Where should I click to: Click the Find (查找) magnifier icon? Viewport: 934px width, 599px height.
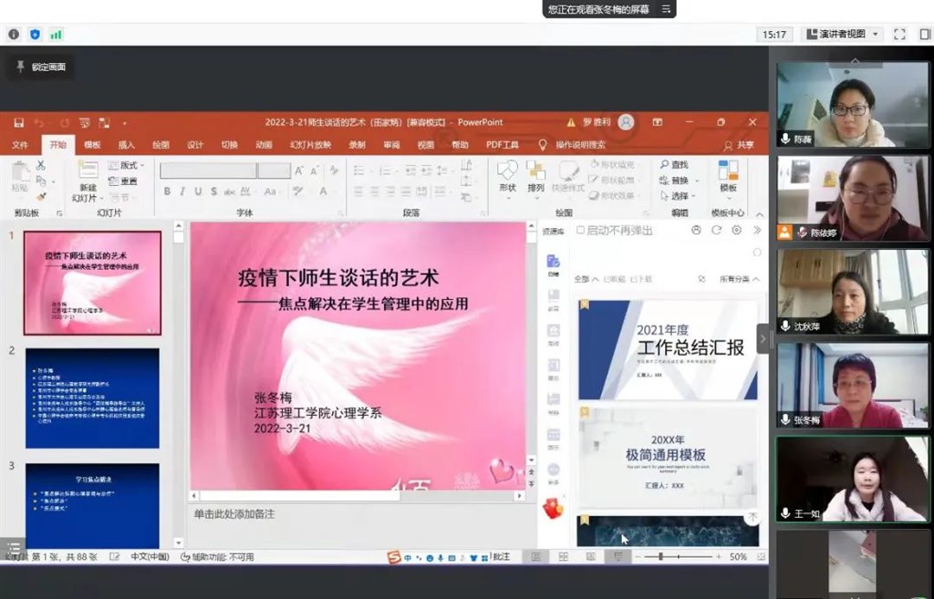664,164
